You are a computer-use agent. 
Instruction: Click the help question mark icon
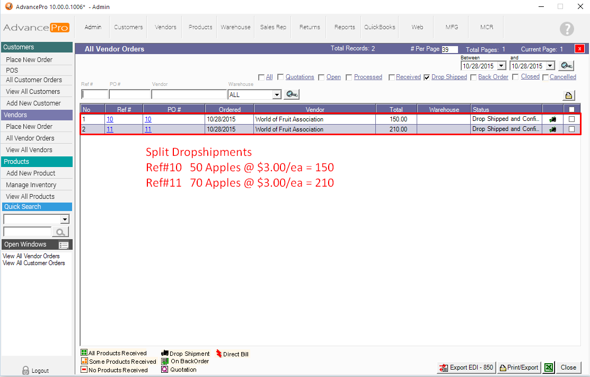(567, 29)
